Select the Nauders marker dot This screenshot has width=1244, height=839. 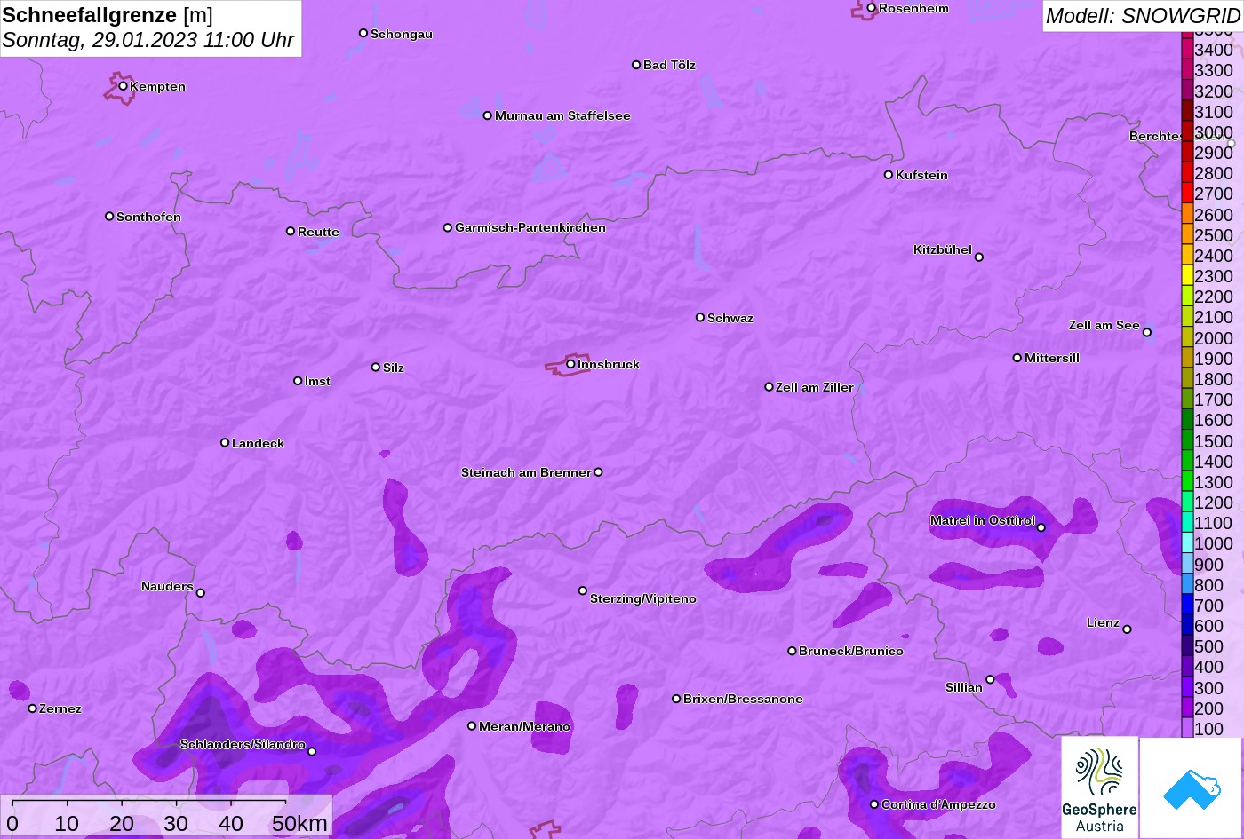(200, 593)
